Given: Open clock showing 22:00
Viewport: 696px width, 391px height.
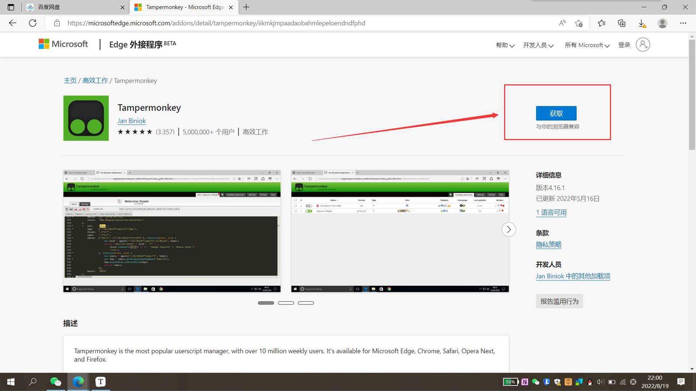Looking at the screenshot, I should [655, 382].
